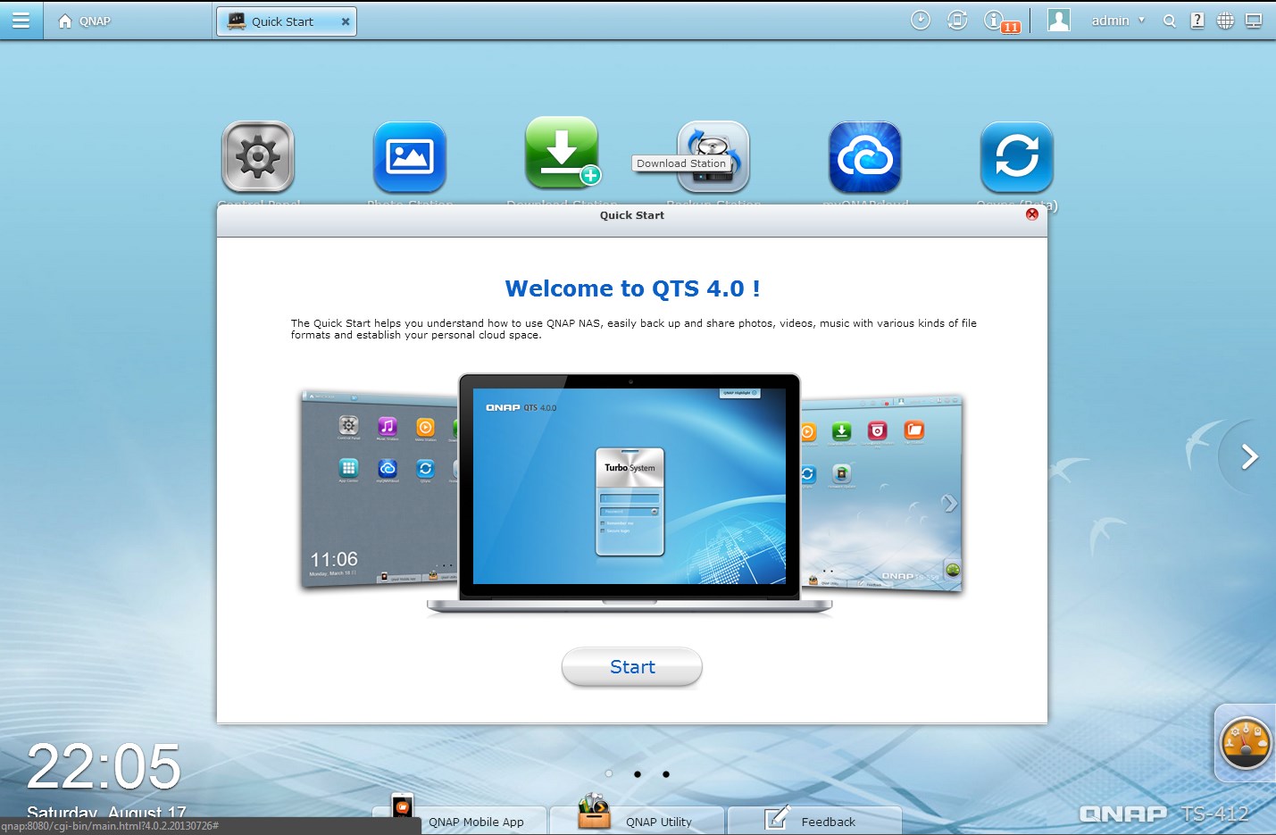
Task: Open the myQNAPcloud app icon
Action: coord(864,157)
